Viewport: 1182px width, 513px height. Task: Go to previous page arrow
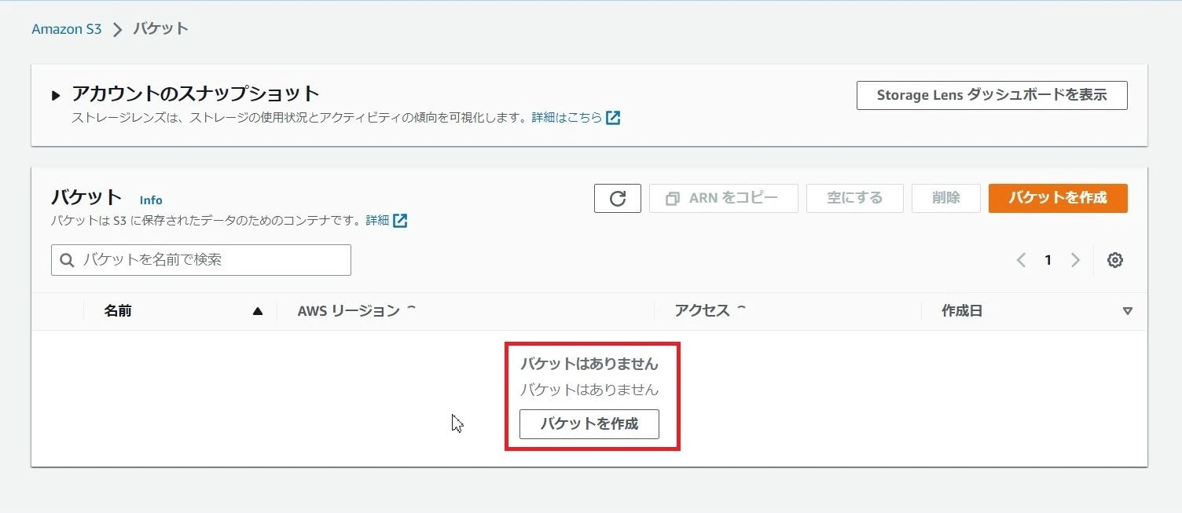tap(1021, 260)
